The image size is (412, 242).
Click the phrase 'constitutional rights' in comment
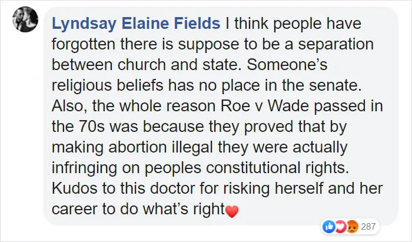pyautogui.click(x=277, y=168)
